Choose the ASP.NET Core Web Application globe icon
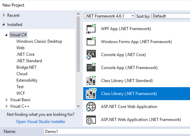The width and height of the screenshot is (190, 136). 91,107
